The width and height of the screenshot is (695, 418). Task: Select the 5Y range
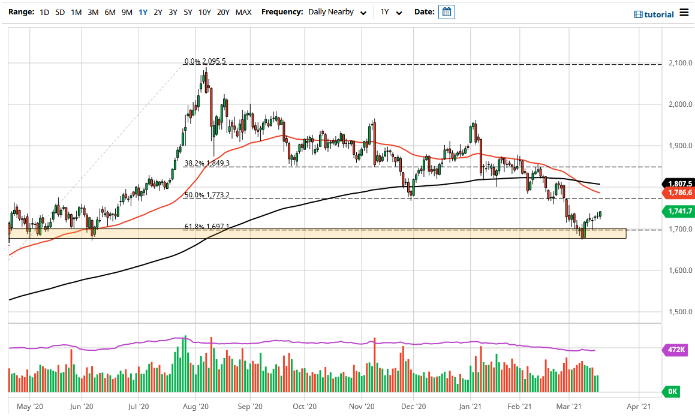(x=188, y=13)
